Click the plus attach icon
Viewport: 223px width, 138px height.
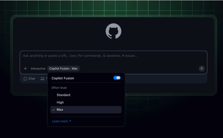25,69
